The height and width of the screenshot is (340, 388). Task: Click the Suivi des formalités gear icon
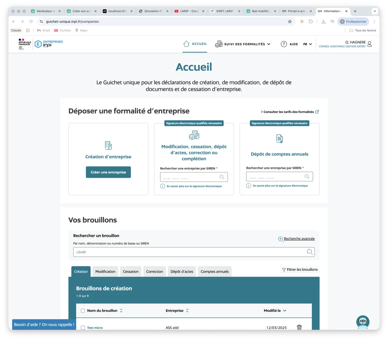pos(220,44)
